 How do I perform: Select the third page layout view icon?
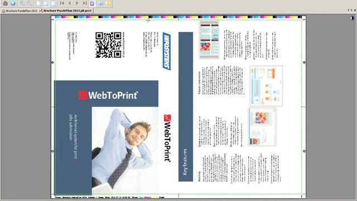[54, 3]
